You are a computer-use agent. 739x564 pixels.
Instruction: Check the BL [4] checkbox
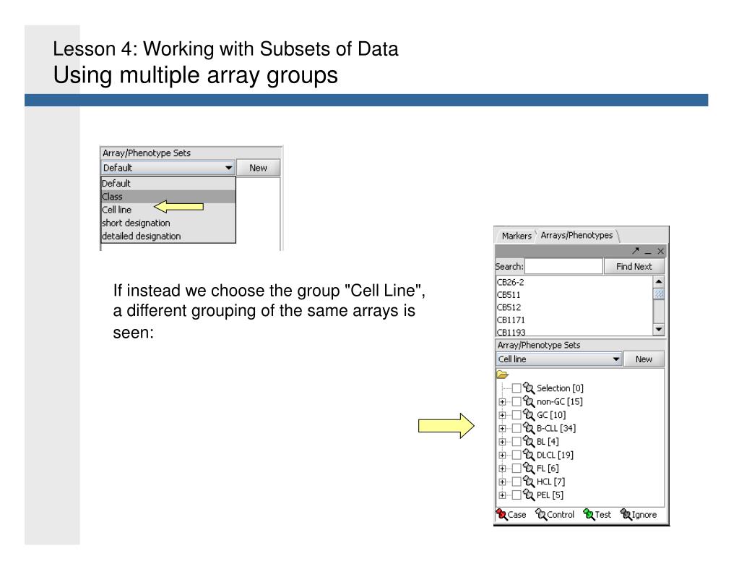click(x=517, y=441)
